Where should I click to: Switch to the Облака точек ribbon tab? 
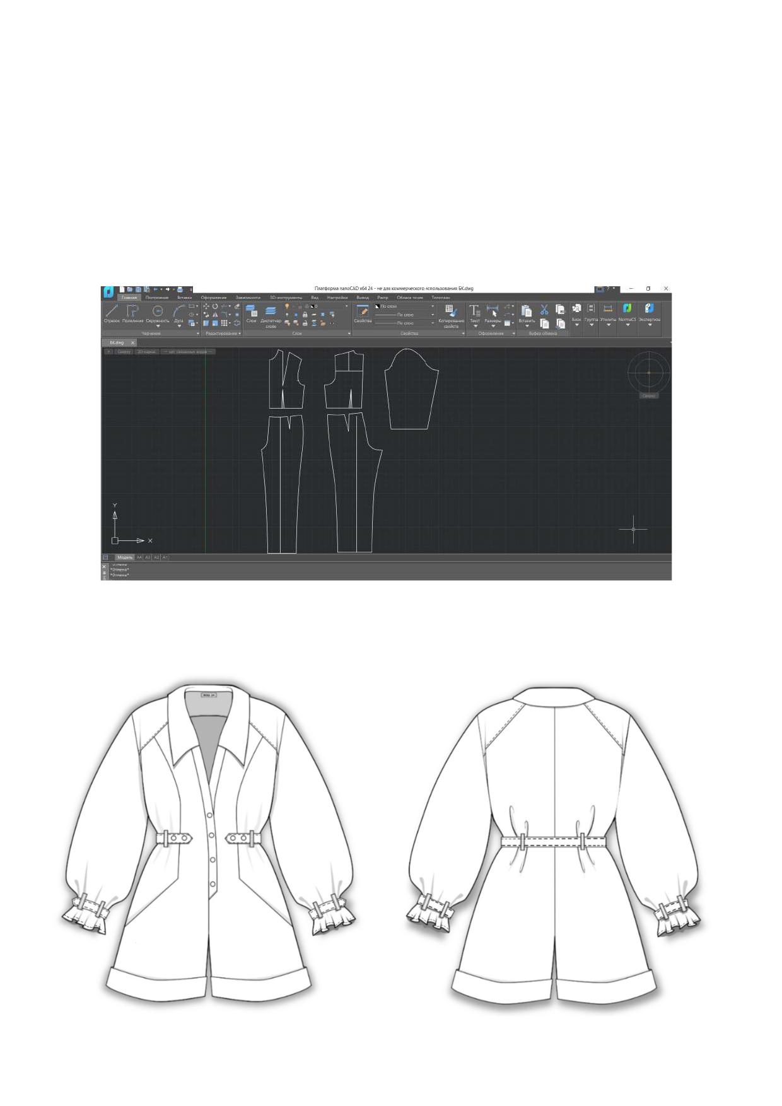tap(410, 298)
